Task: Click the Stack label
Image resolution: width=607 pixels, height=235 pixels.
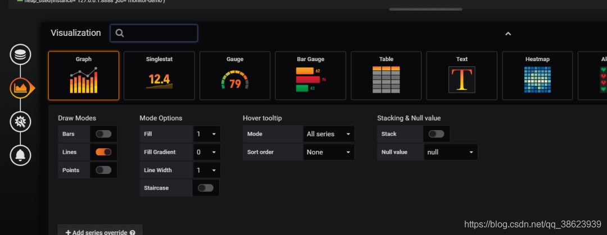Action: [x=389, y=133]
